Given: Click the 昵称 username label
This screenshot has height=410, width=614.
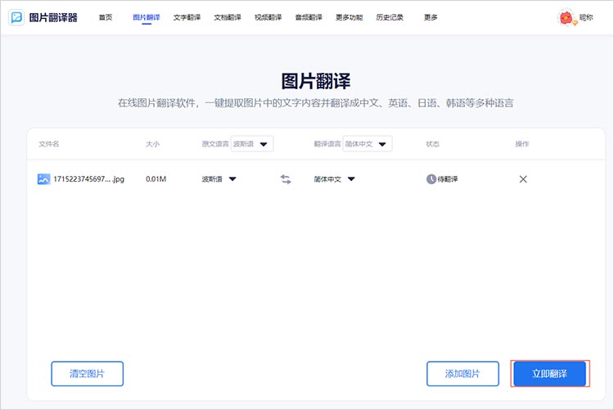Looking at the screenshot, I should point(586,17).
